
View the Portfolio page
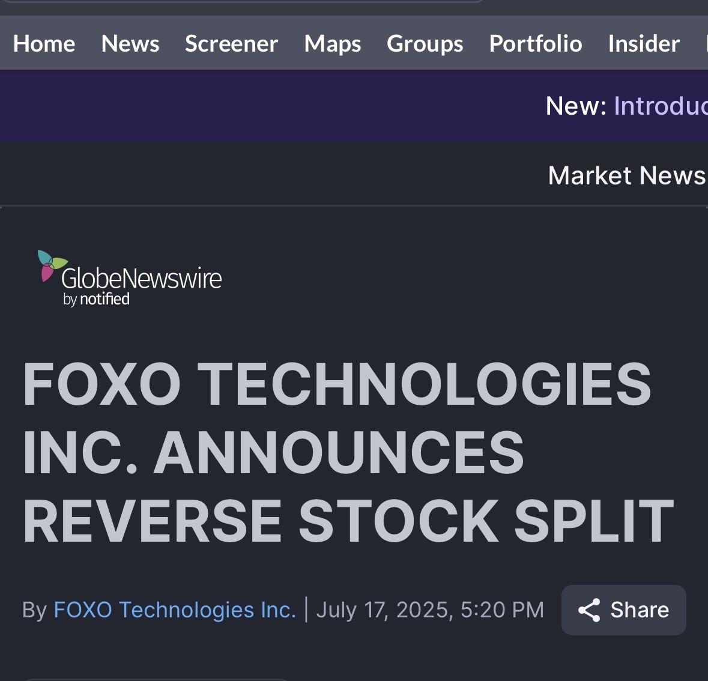(x=536, y=44)
